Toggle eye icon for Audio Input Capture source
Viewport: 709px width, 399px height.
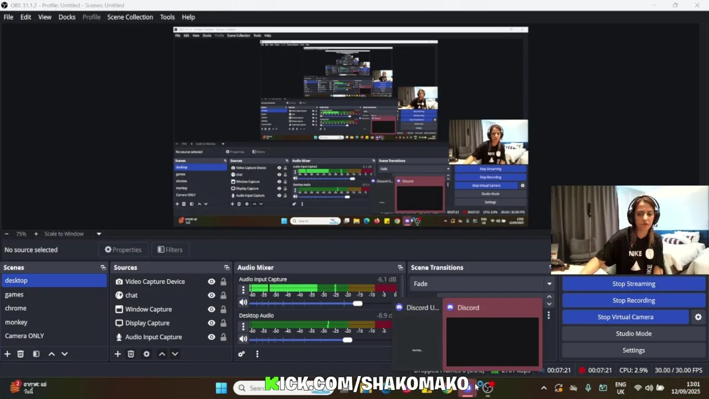click(211, 337)
